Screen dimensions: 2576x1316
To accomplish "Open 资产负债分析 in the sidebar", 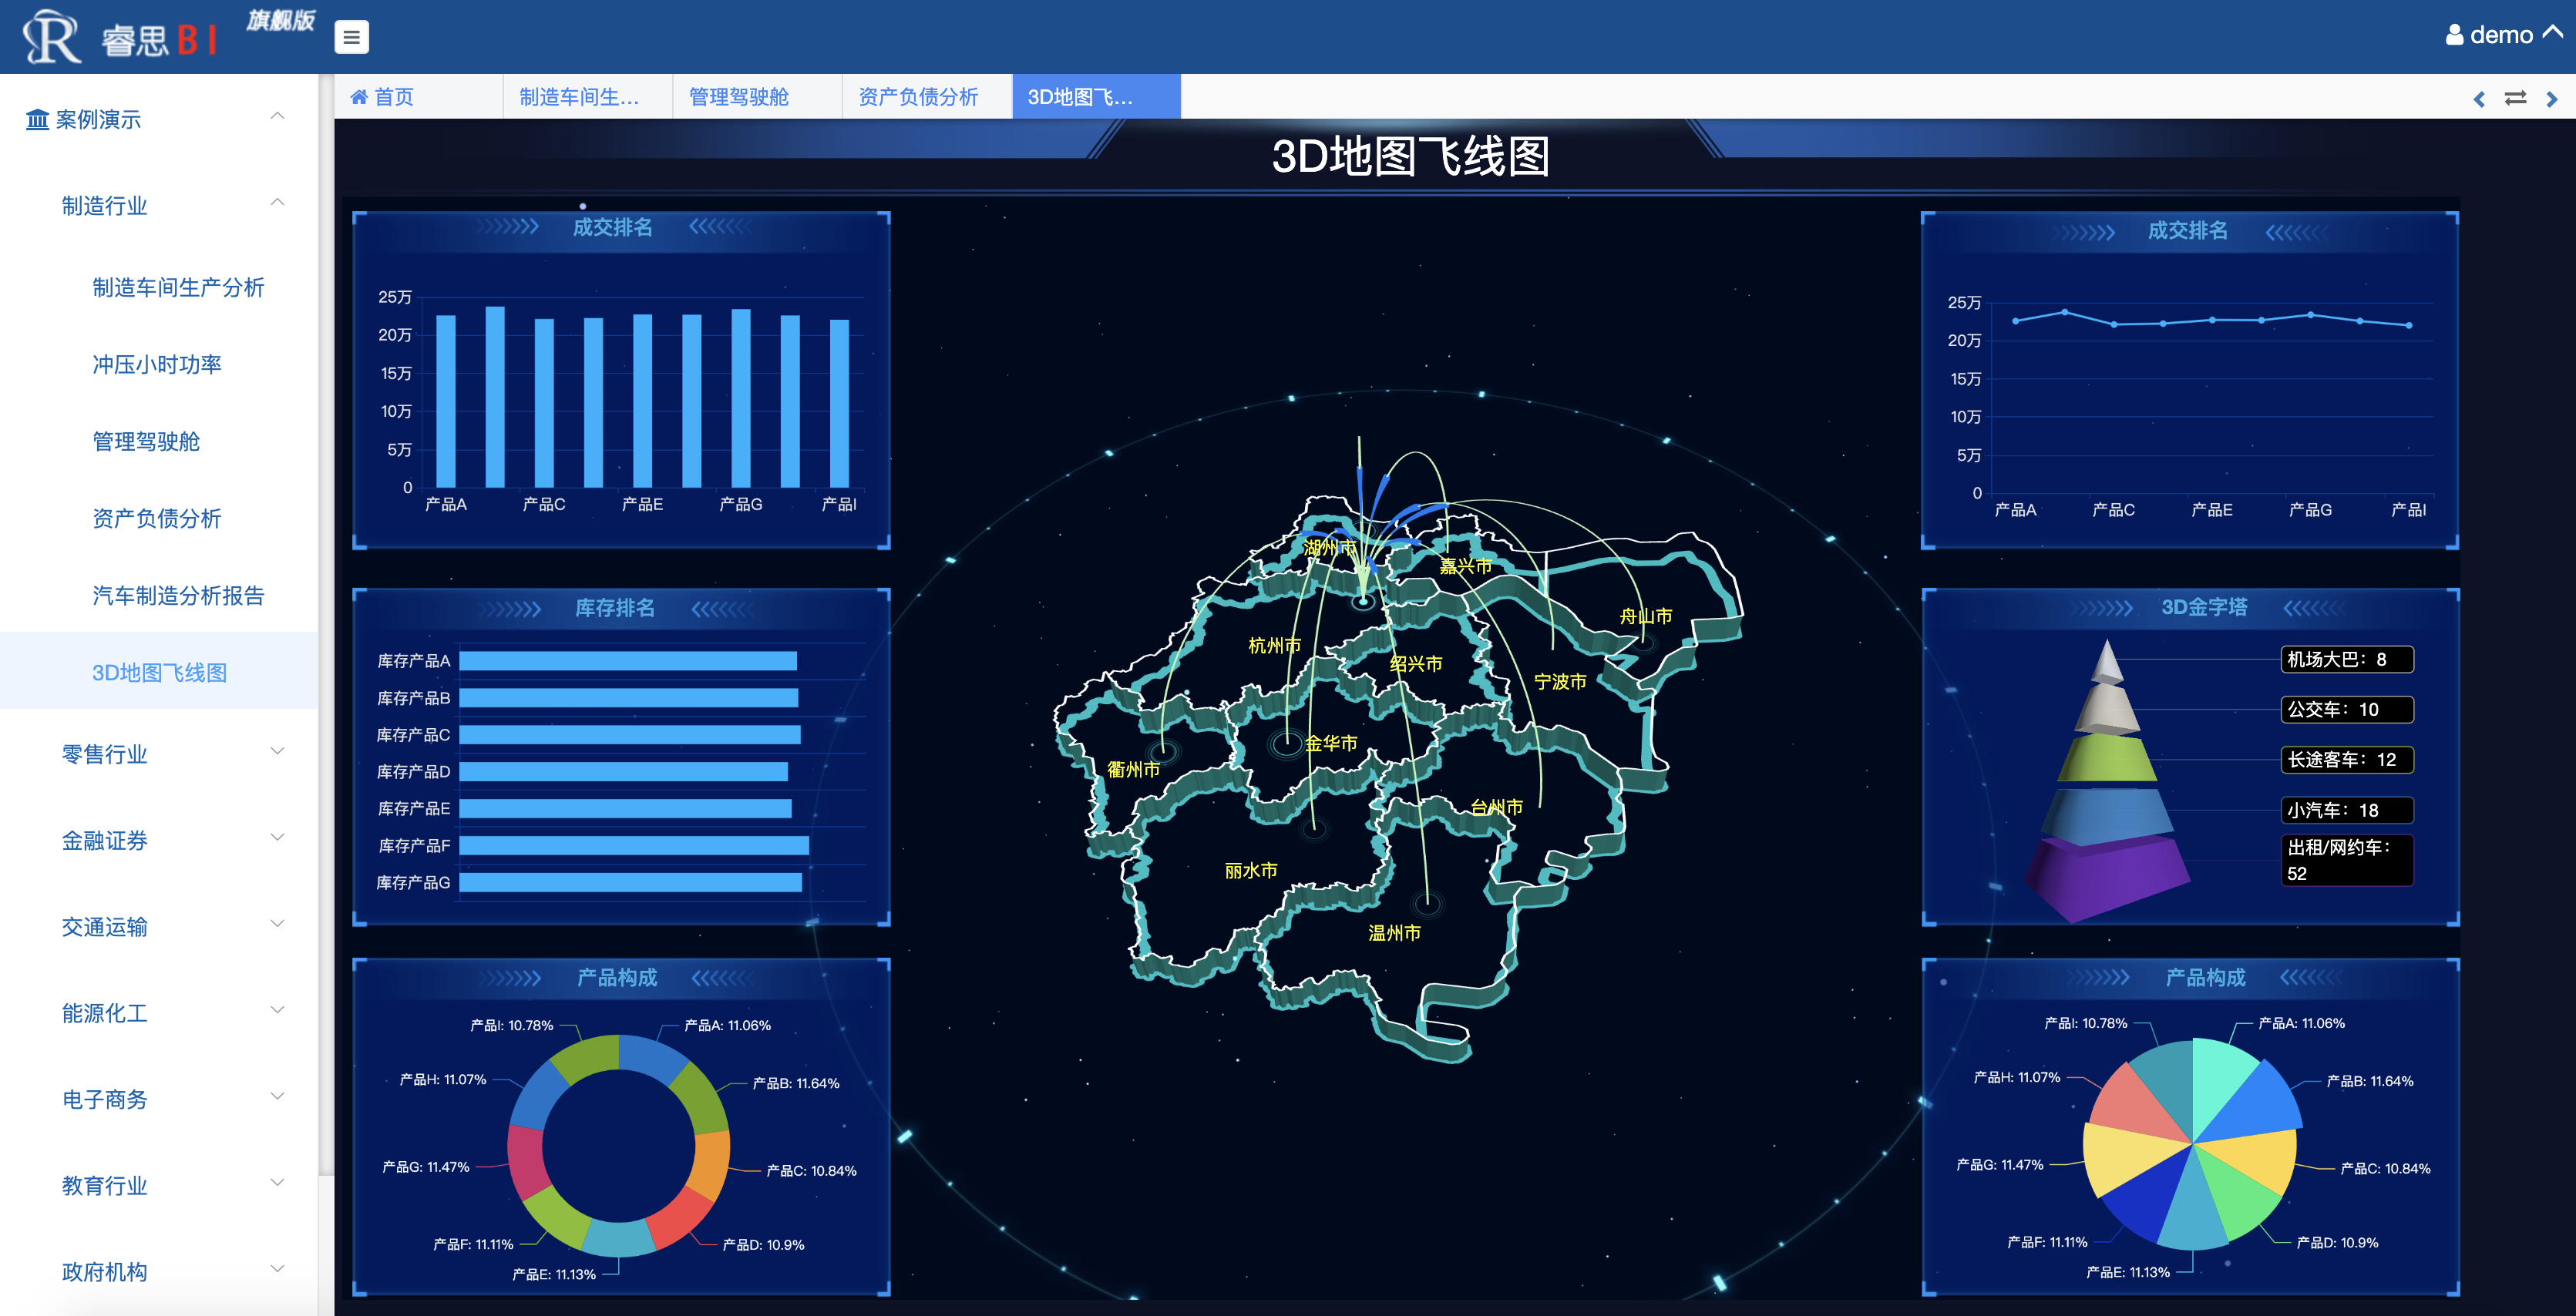I will [x=157, y=519].
